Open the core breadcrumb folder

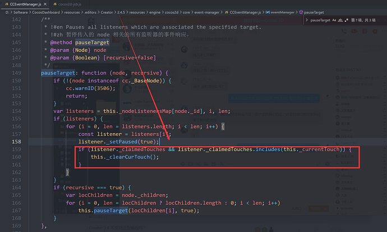click(x=186, y=12)
